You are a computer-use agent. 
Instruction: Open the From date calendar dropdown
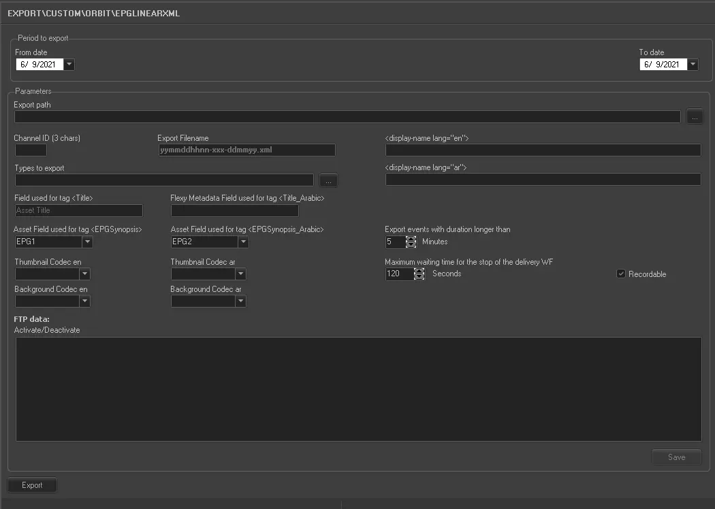coord(69,65)
